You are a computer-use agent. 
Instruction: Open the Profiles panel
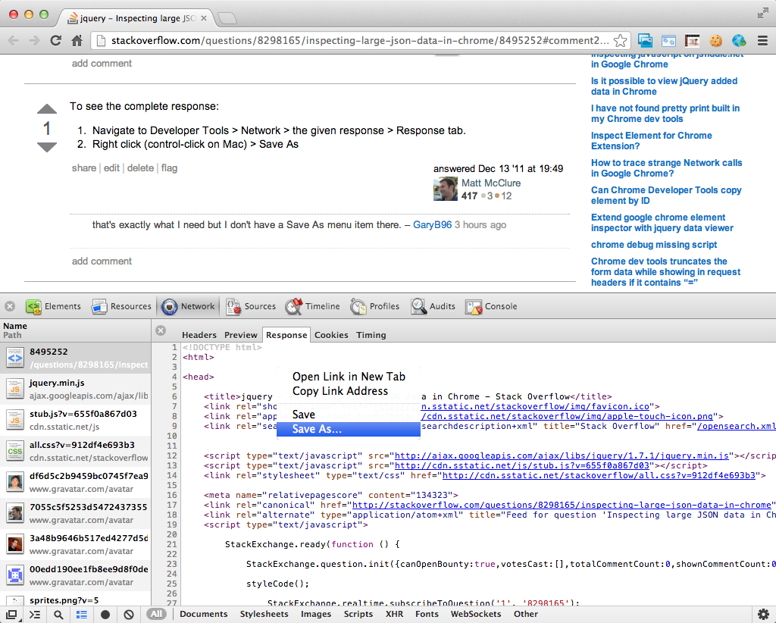click(x=374, y=306)
